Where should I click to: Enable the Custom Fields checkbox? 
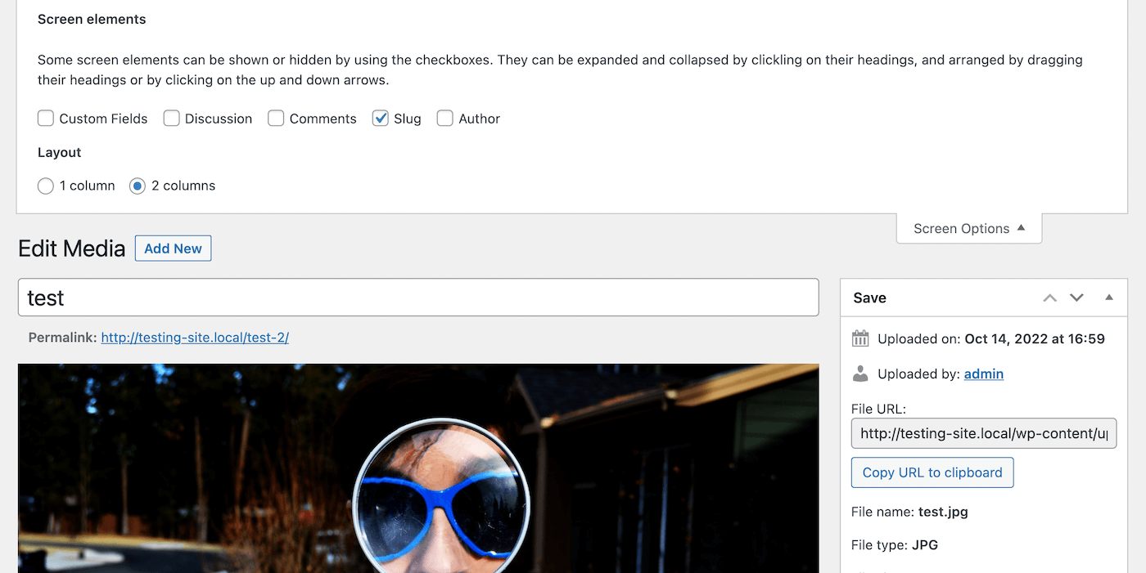point(46,119)
